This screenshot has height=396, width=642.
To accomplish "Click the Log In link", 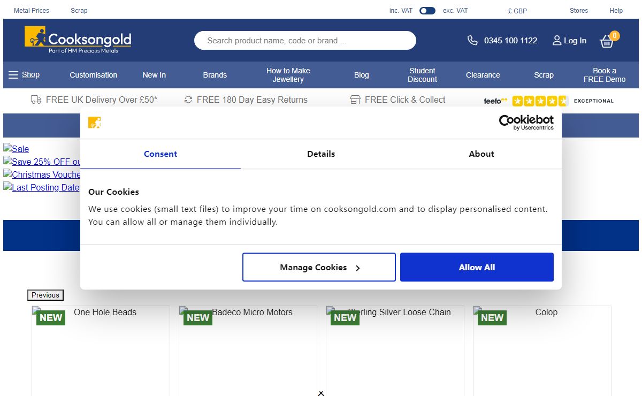I will tap(575, 41).
